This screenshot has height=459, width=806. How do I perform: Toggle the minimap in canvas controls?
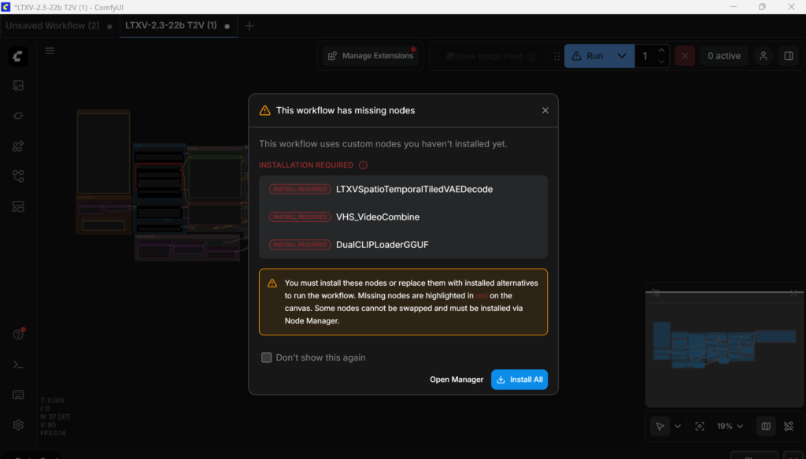point(764,425)
